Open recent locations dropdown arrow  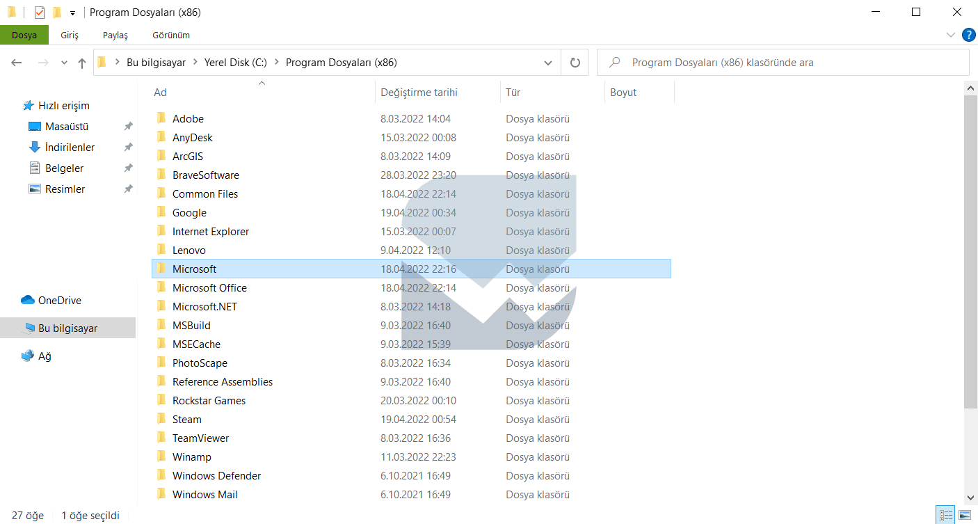tap(64, 63)
